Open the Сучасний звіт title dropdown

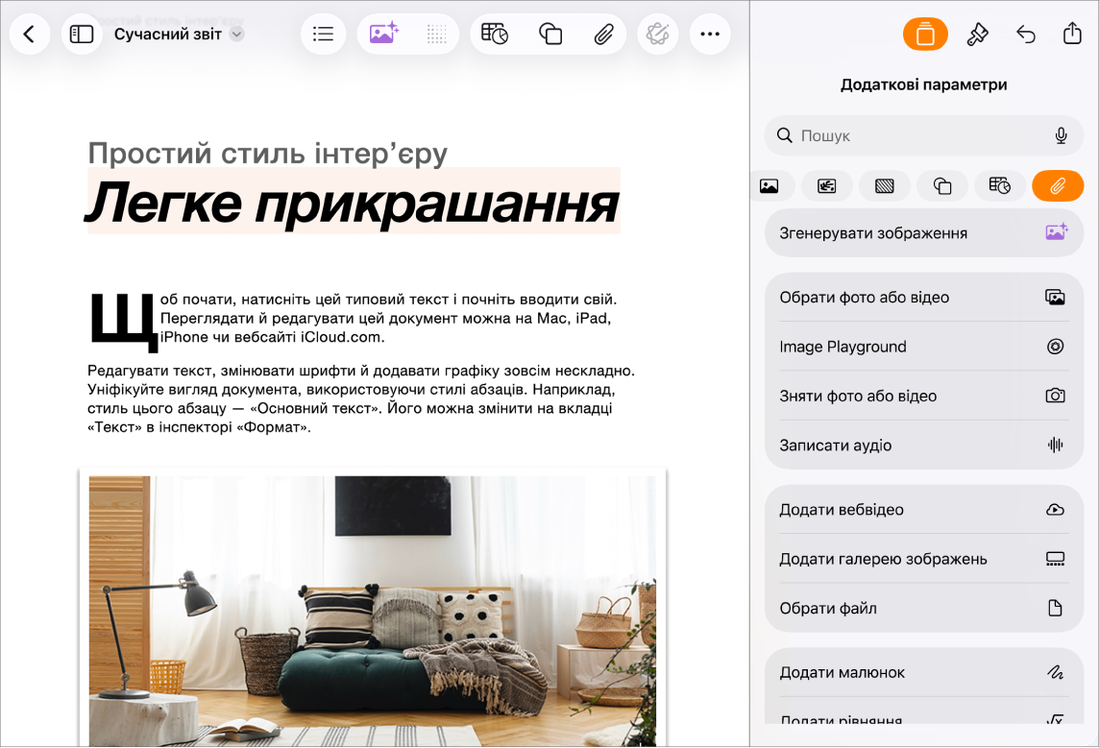179,34
